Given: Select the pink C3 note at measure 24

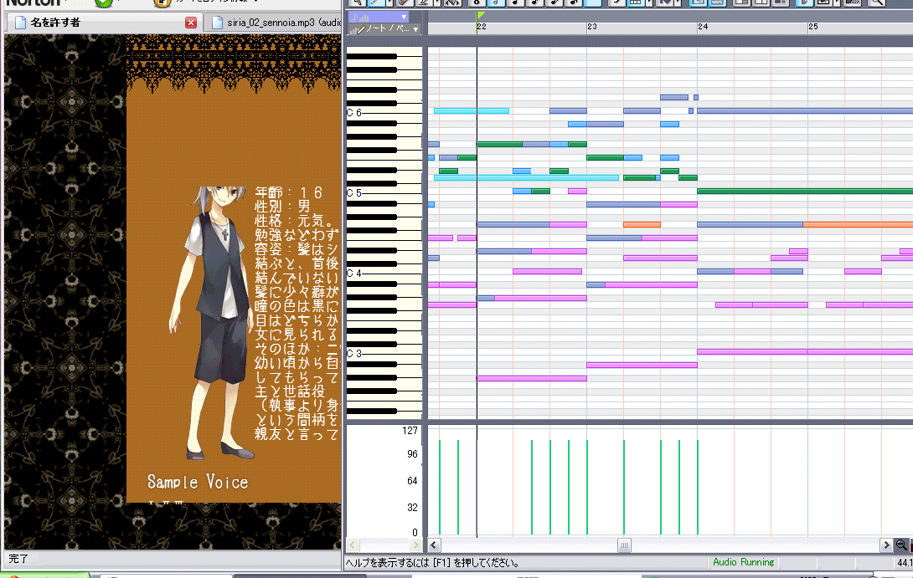Looking at the screenshot, I should coord(752,352).
